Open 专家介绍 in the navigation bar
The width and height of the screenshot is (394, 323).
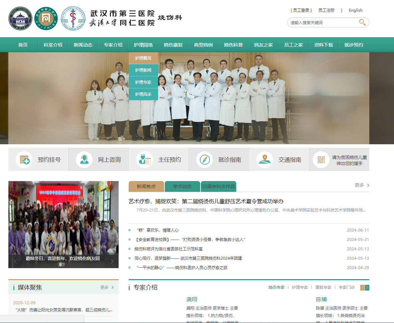pyautogui.click(x=113, y=45)
